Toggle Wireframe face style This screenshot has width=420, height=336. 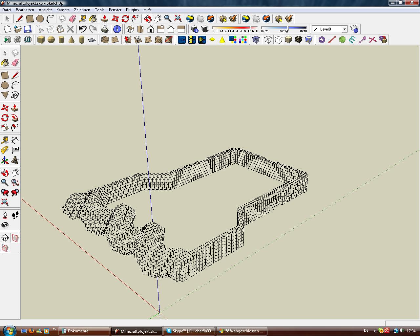click(x=268, y=40)
